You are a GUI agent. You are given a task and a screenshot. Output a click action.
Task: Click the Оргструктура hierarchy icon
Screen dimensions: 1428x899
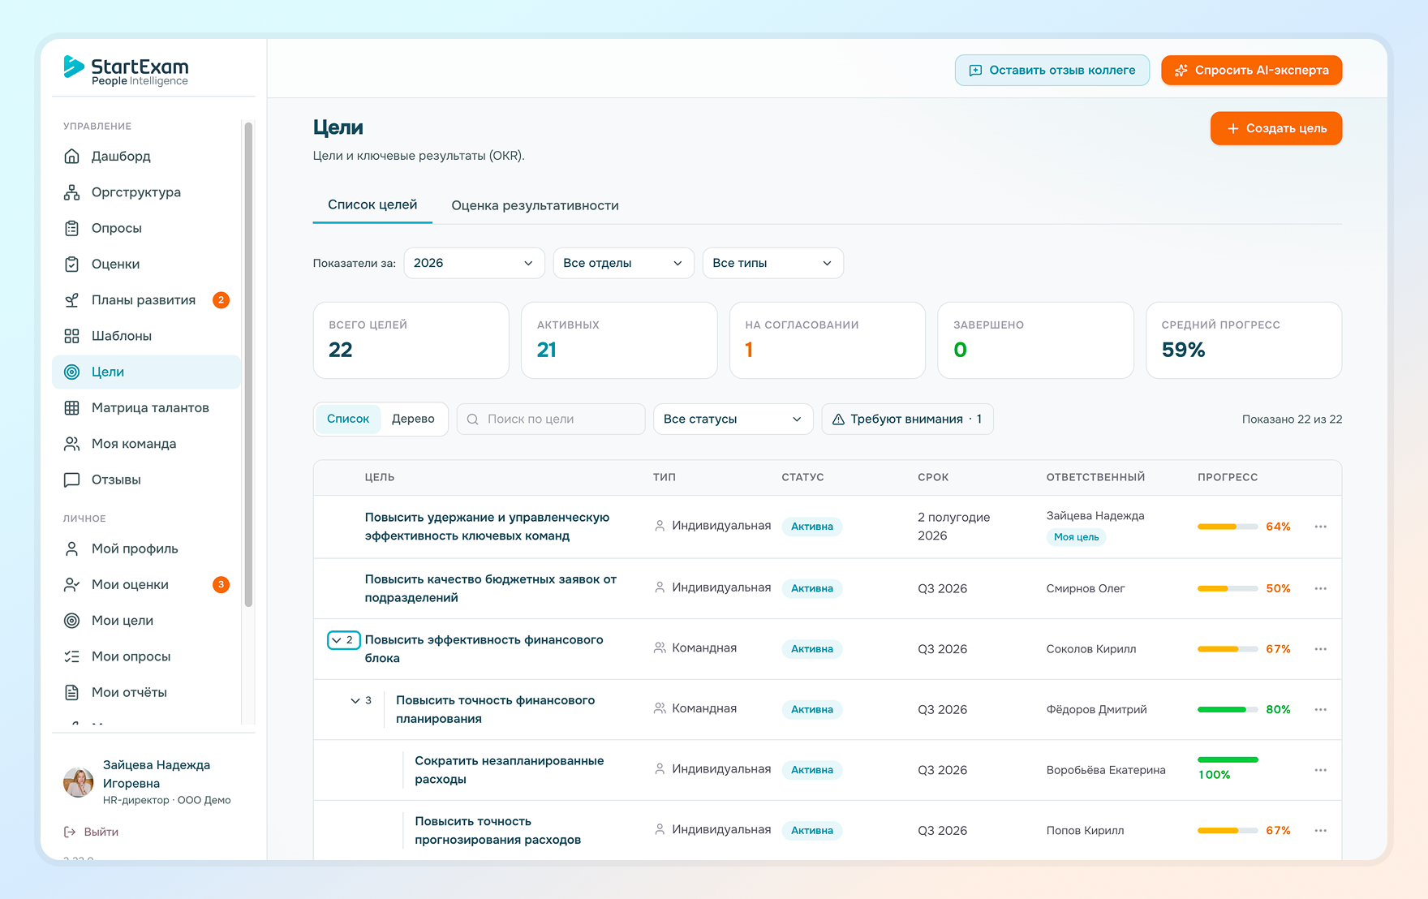tap(72, 192)
